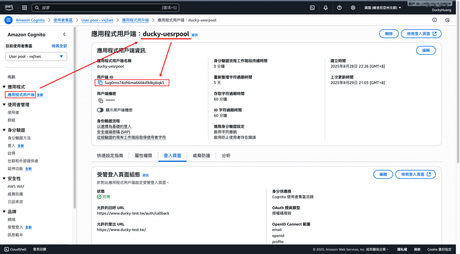Open 群組 in the sidebar
This screenshot has height=254, width=460.
pos(11,120)
